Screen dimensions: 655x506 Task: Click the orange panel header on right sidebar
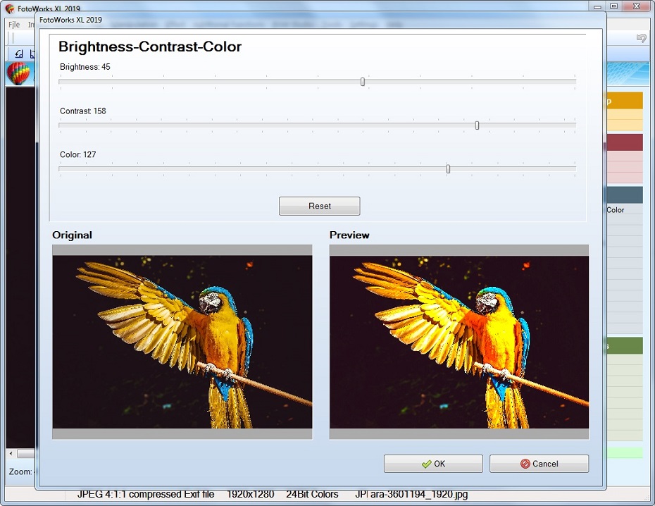coord(624,101)
